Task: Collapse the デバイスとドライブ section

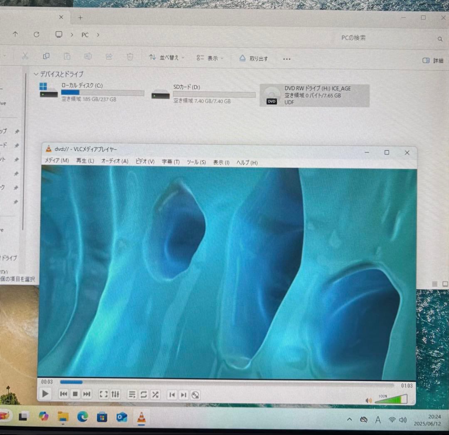Action: click(x=37, y=74)
